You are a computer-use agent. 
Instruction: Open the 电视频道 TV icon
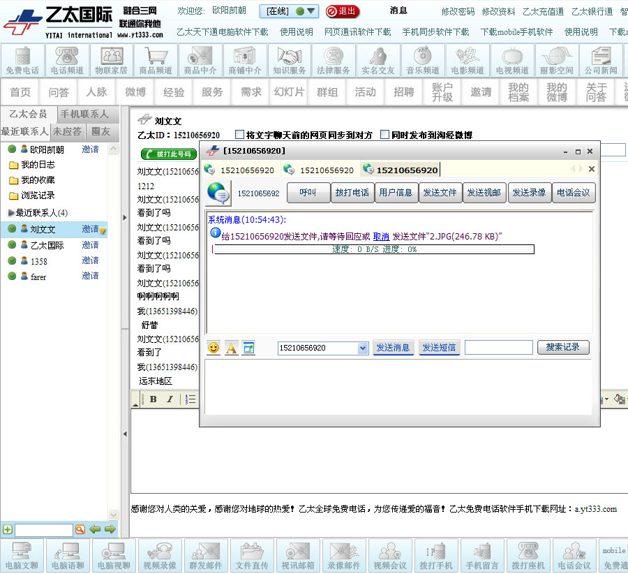pyautogui.click(x=512, y=61)
